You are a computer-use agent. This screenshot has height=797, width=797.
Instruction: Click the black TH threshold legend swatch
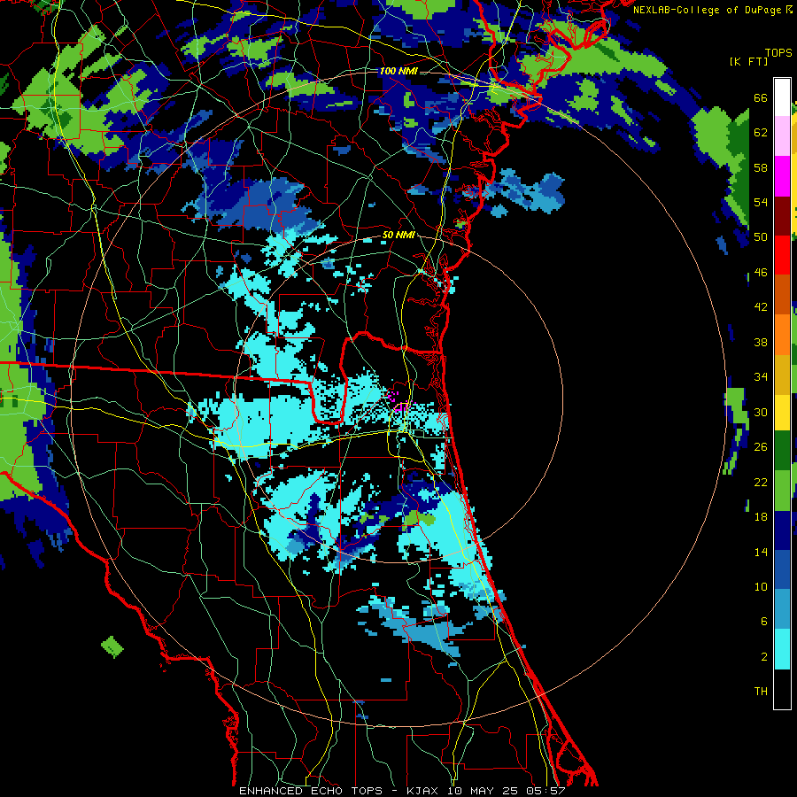pos(782,689)
